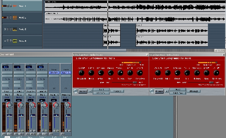
Task: Click the pan knob on Audio 3 mixer strip
Action: pyautogui.click(x=32, y=105)
